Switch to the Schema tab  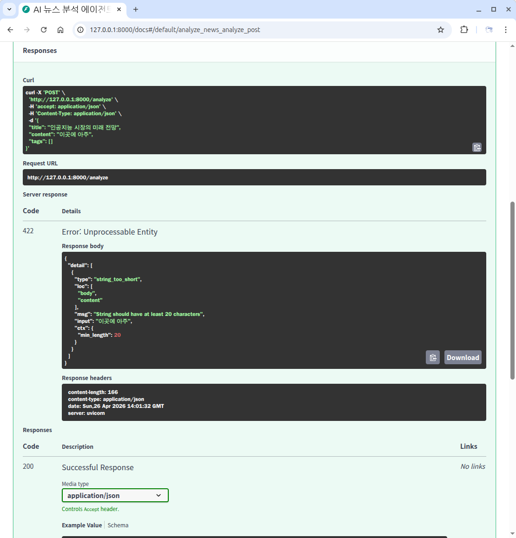click(x=118, y=525)
